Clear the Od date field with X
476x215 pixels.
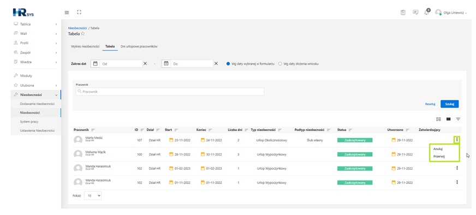click(145, 64)
